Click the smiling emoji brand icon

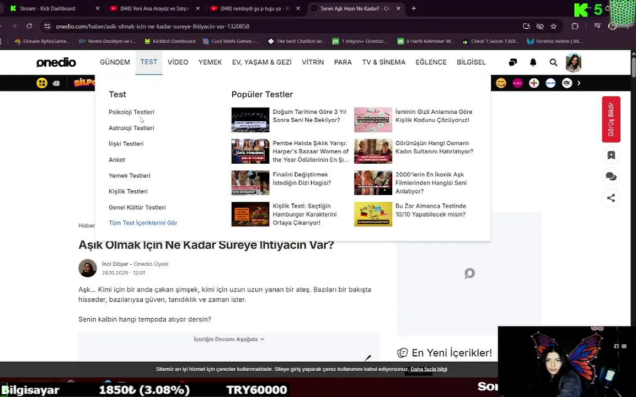click(x=501, y=83)
